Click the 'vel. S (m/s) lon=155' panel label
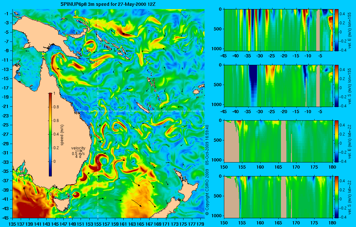 coord(350,86)
